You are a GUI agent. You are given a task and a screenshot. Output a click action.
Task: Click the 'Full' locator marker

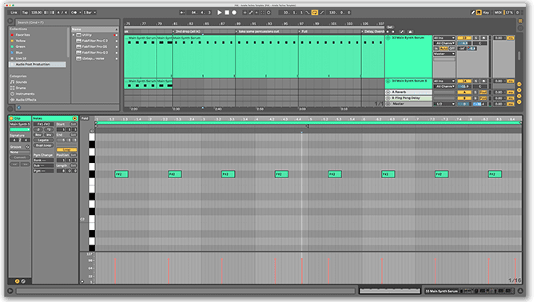coord(304,31)
